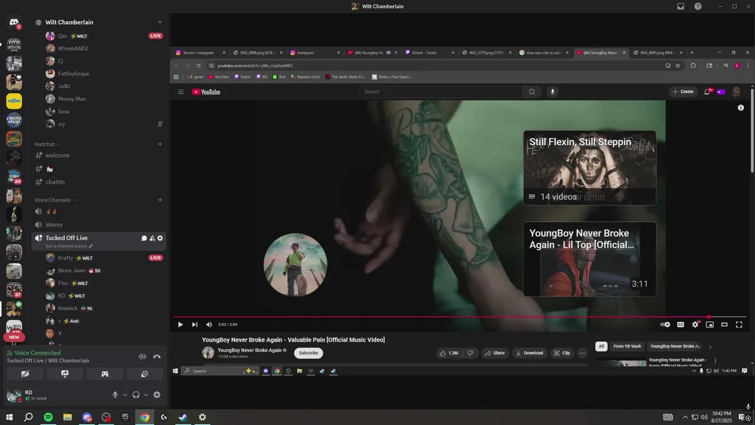Open more actions ellipsis under video
The width and height of the screenshot is (755, 425).
[583, 353]
